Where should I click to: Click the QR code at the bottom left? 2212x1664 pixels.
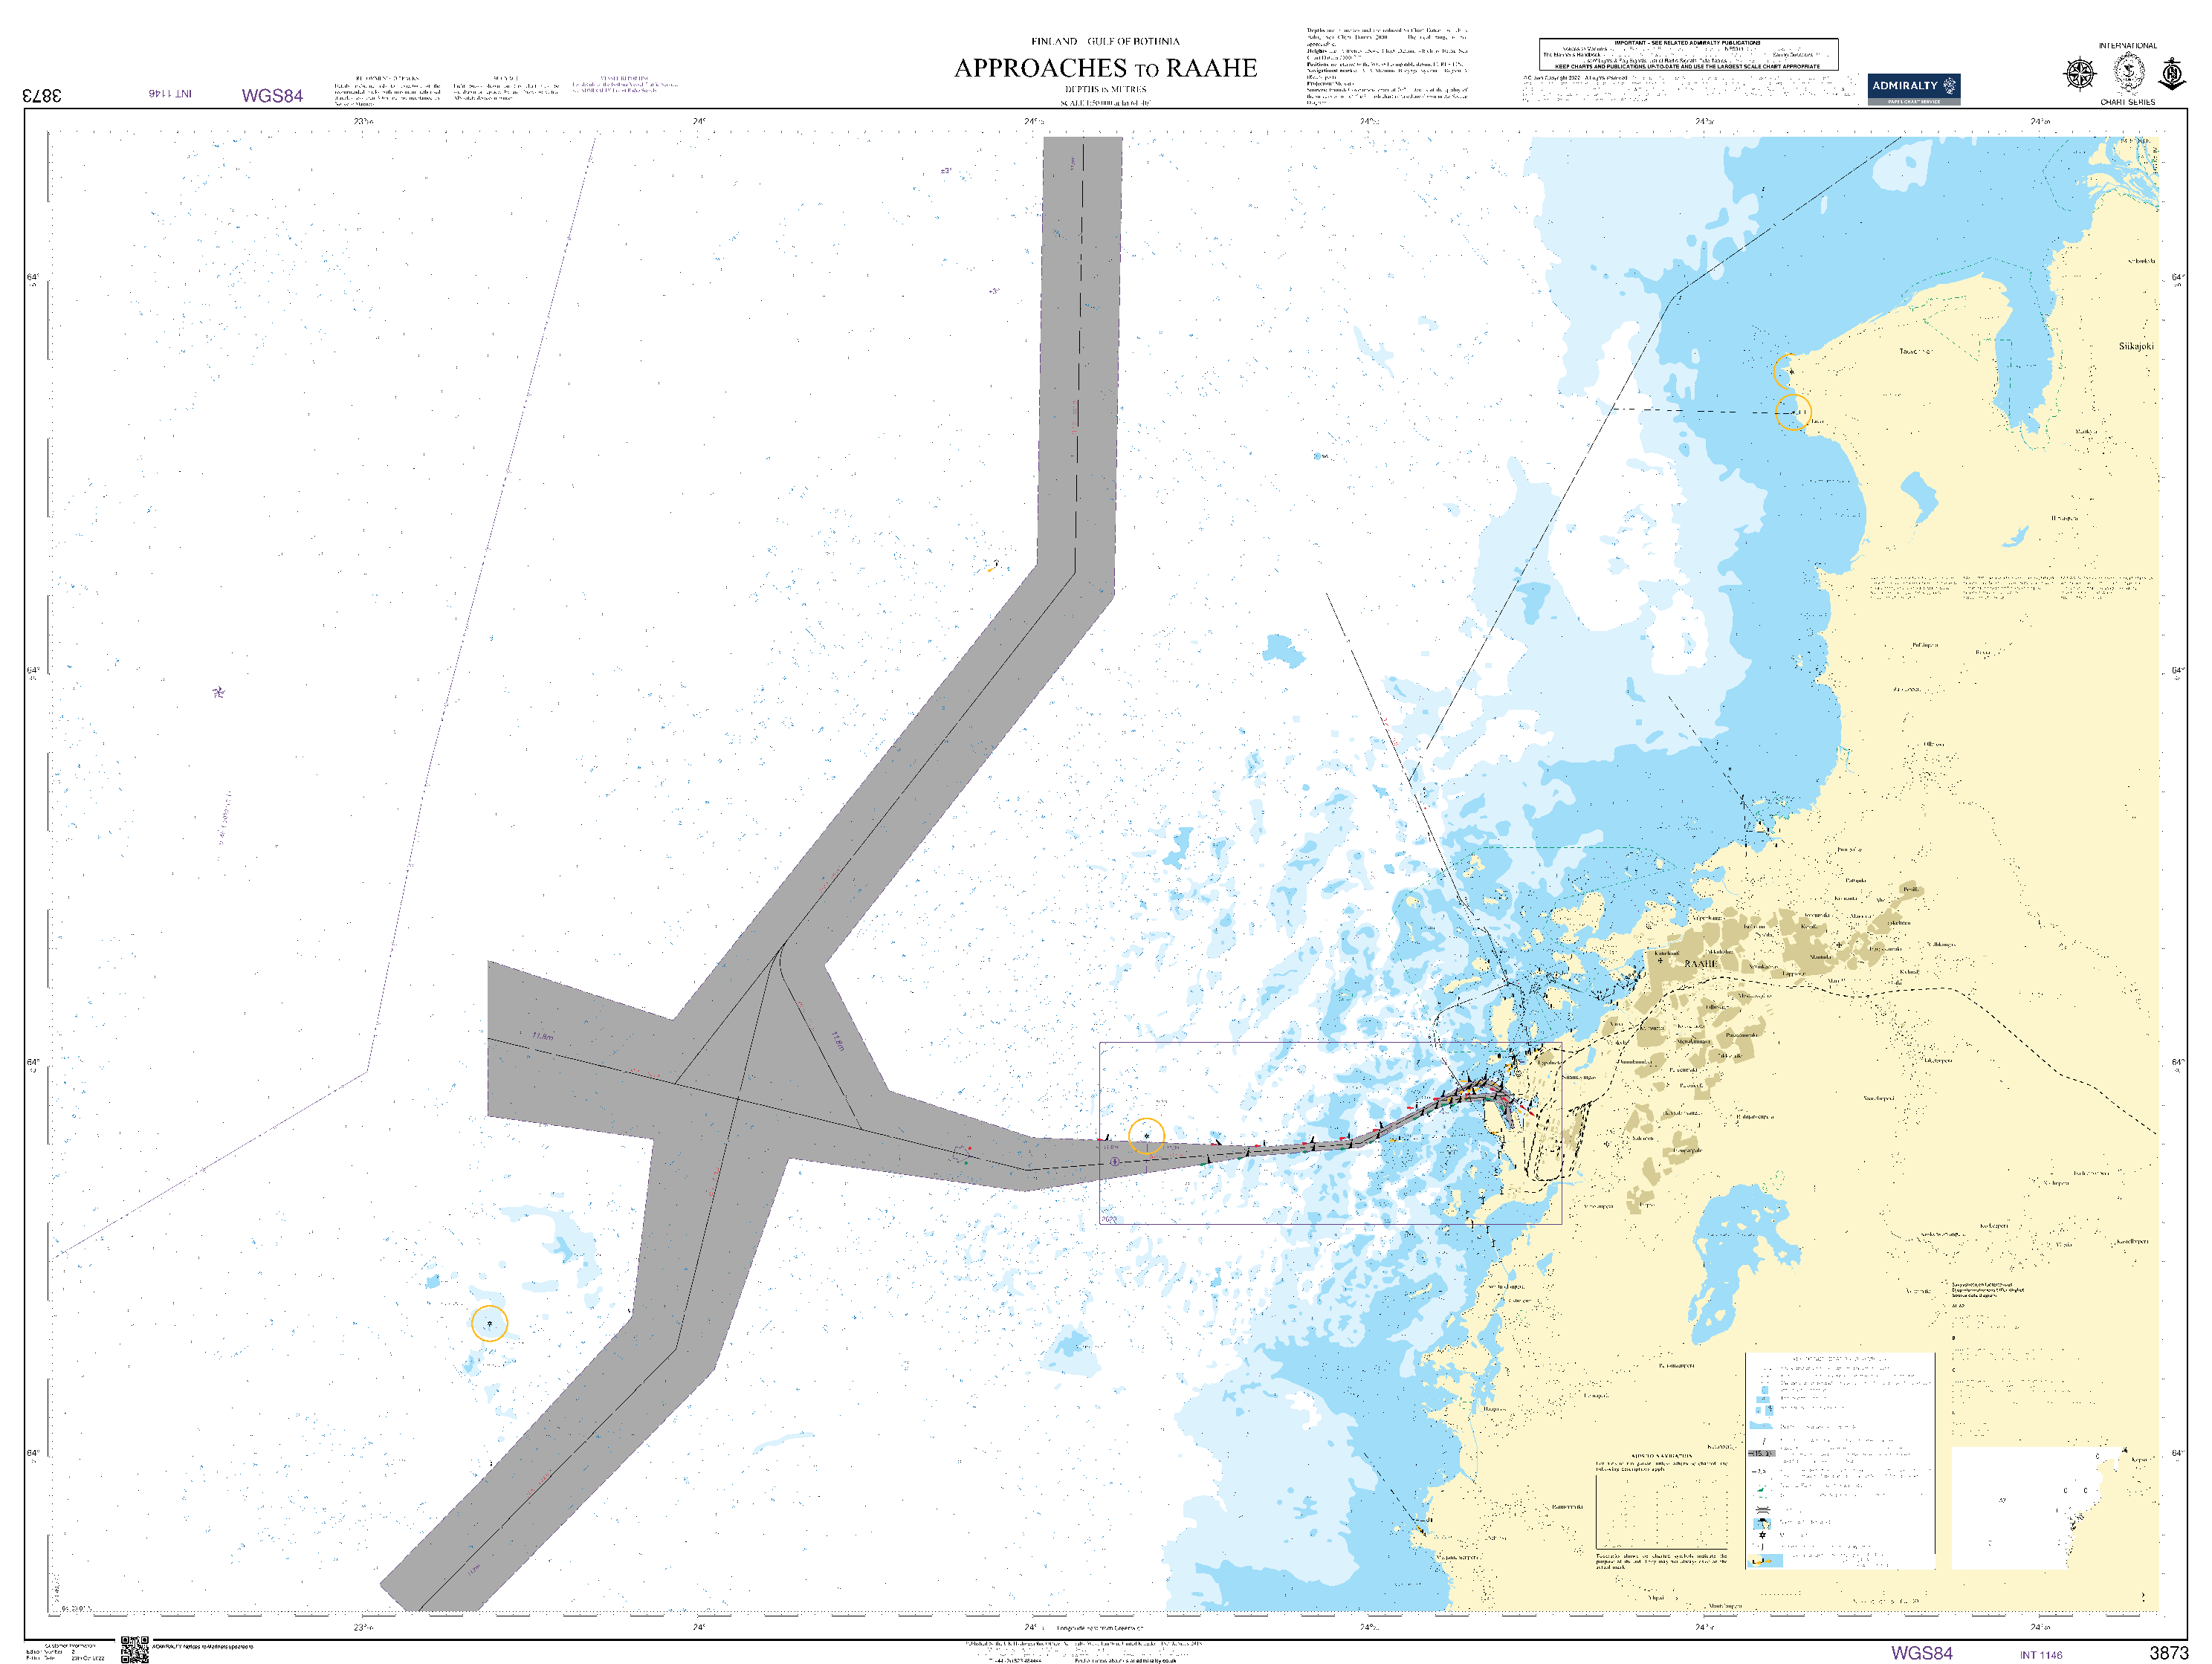[x=135, y=1649]
